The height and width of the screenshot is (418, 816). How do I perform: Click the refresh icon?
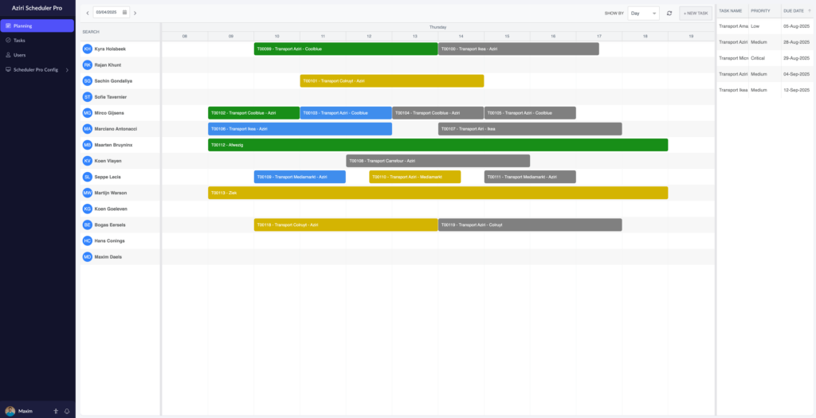coord(669,13)
